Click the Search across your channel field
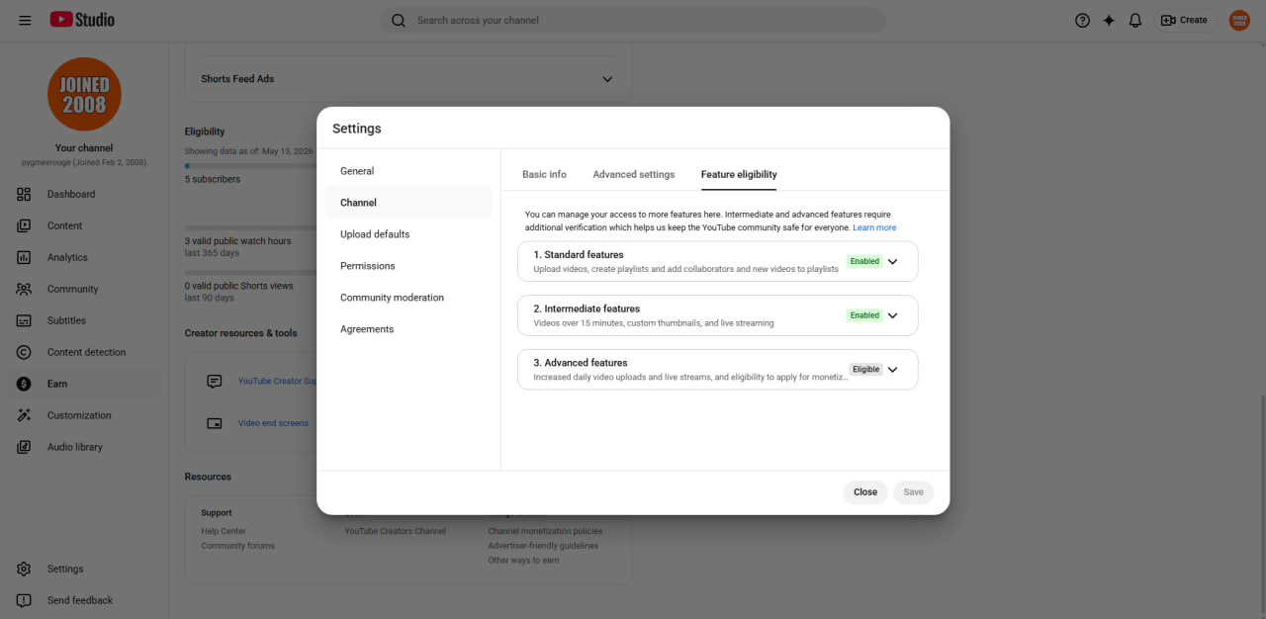This screenshot has width=1266, height=619. (x=633, y=20)
